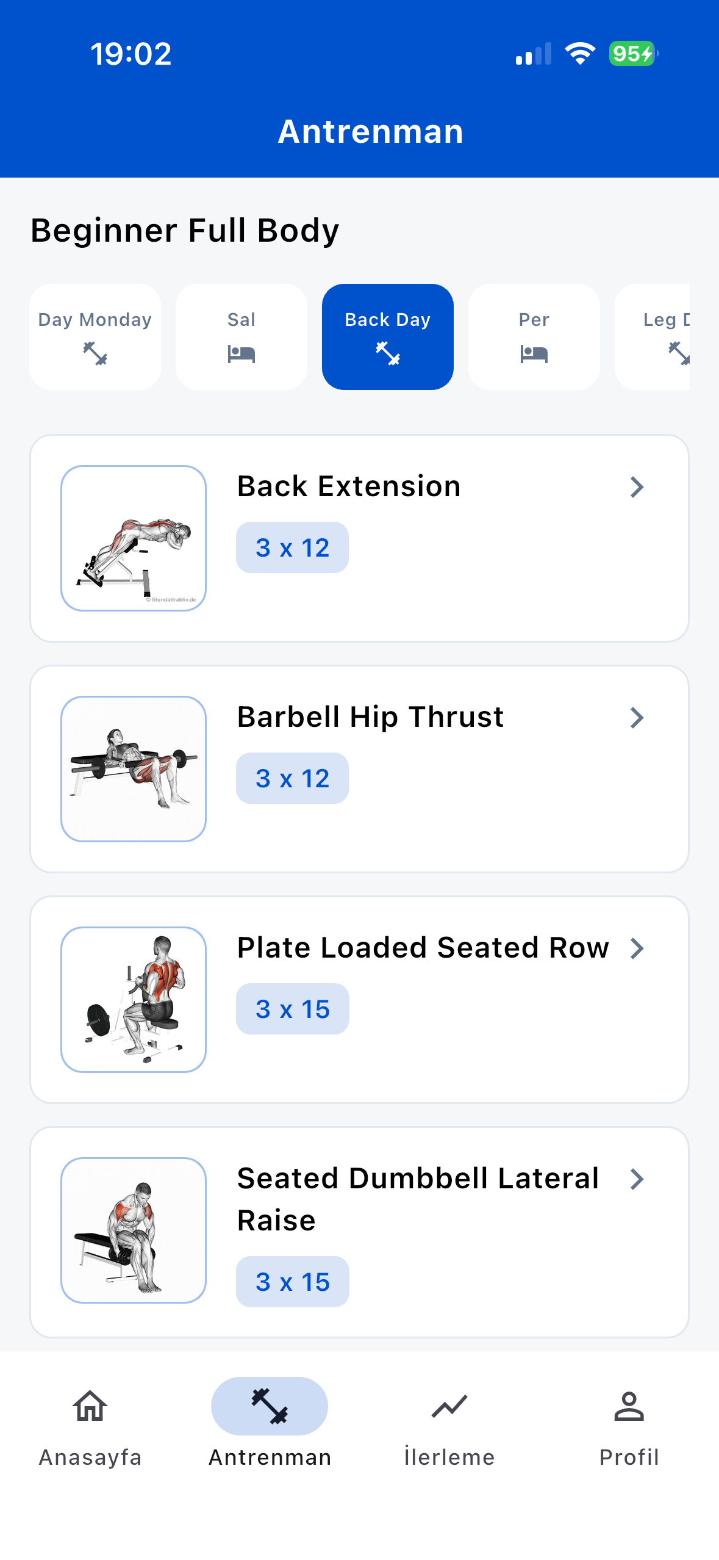Screen dimensions: 719x1560
Task: Open the Profil person icon
Action: pyautogui.click(x=629, y=1406)
